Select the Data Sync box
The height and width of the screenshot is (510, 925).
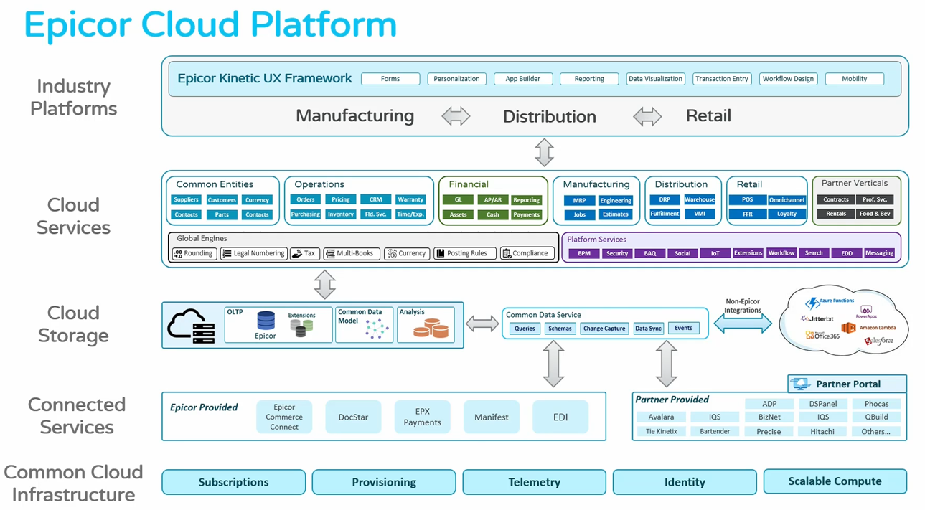648,329
